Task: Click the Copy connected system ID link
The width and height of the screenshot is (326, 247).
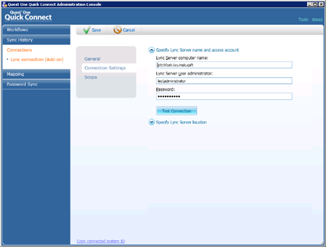Action: pyautogui.click(x=101, y=241)
